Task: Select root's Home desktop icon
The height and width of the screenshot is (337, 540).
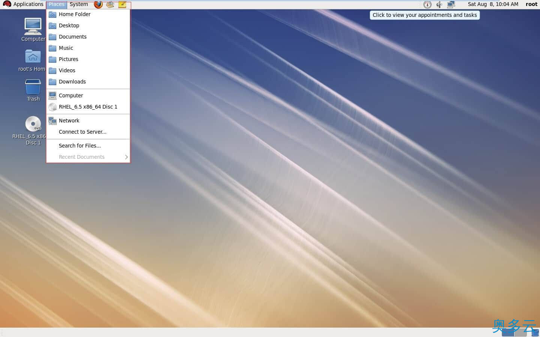Action: coord(32,60)
